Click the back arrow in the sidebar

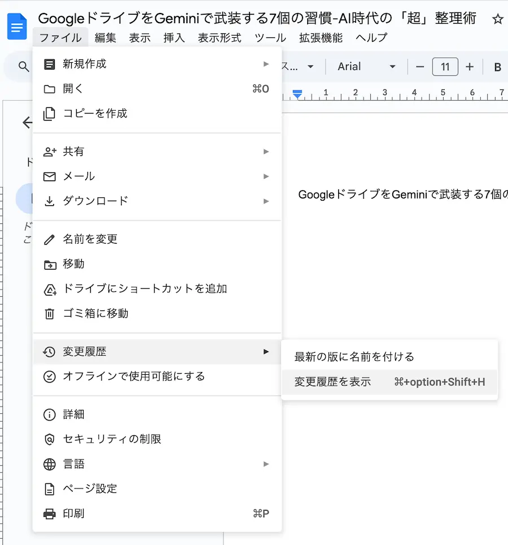click(27, 123)
